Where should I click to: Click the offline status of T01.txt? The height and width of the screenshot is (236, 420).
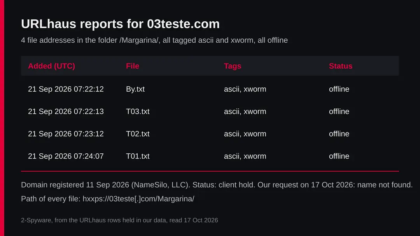click(339, 156)
